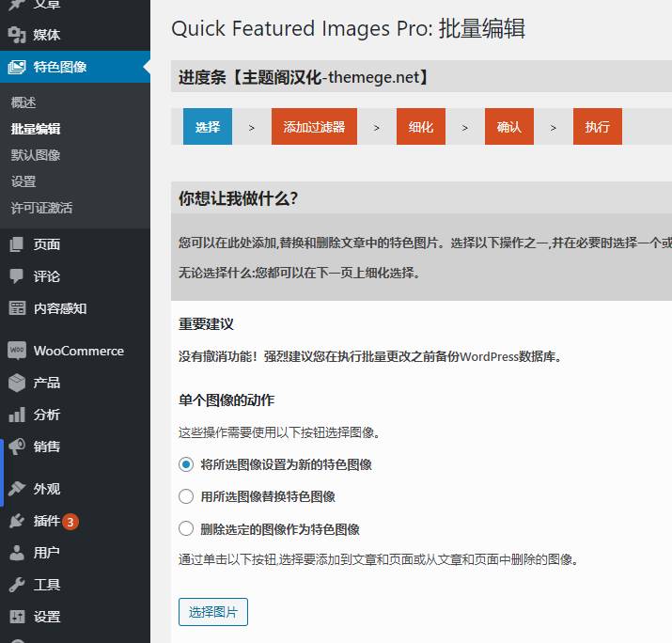This screenshot has width=672, height=643.
Task: Click the 选择图片 button
Action: (x=213, y=612)
